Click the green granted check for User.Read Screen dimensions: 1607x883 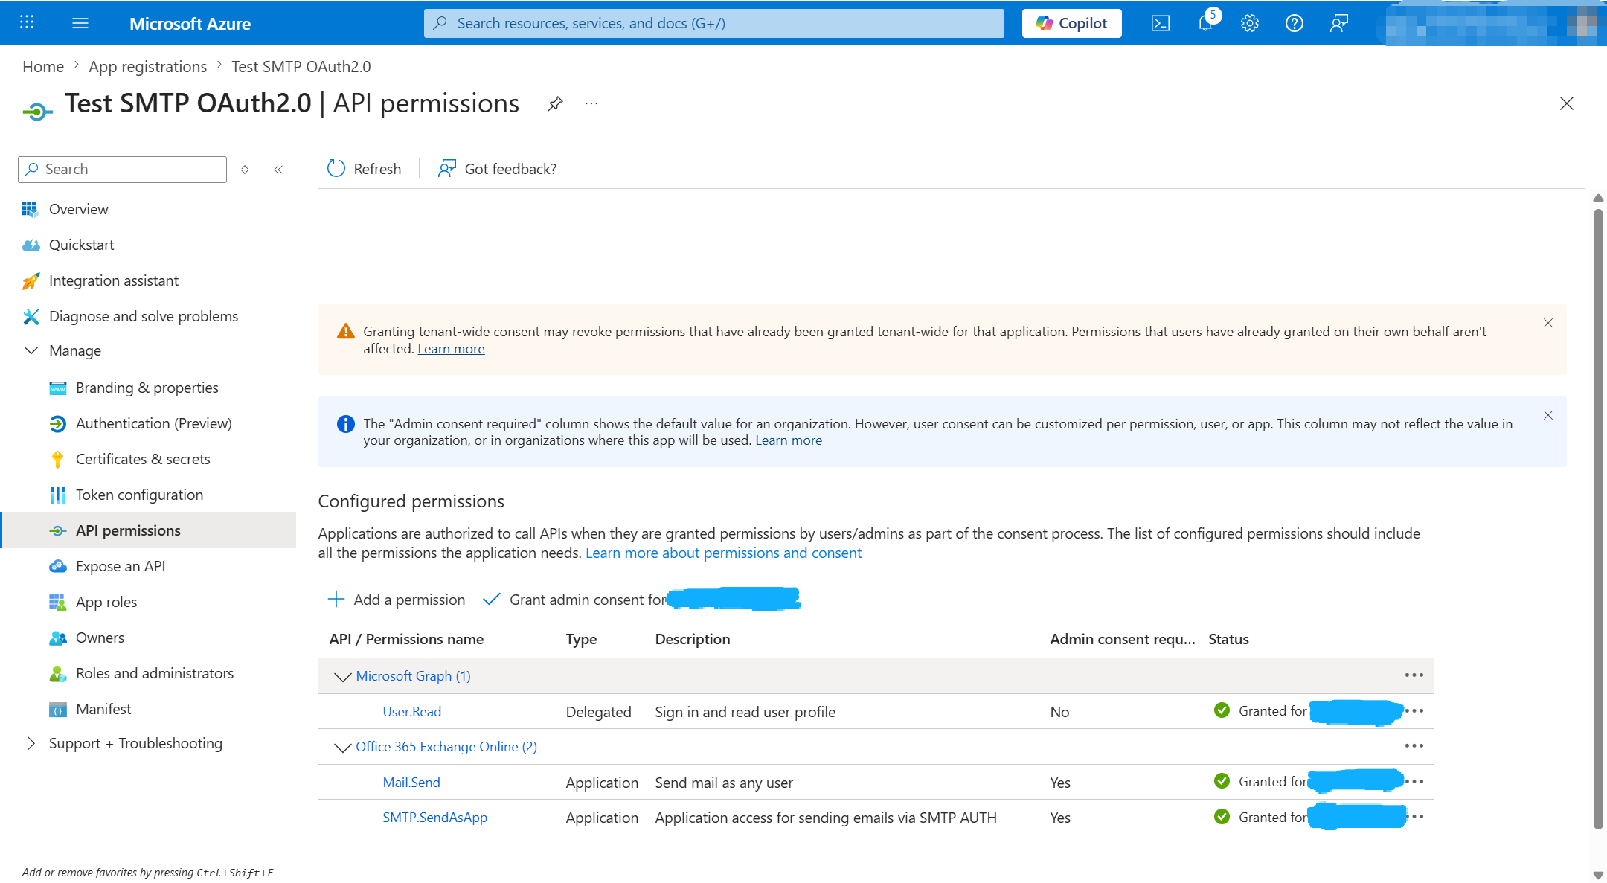coord(1222,710)
